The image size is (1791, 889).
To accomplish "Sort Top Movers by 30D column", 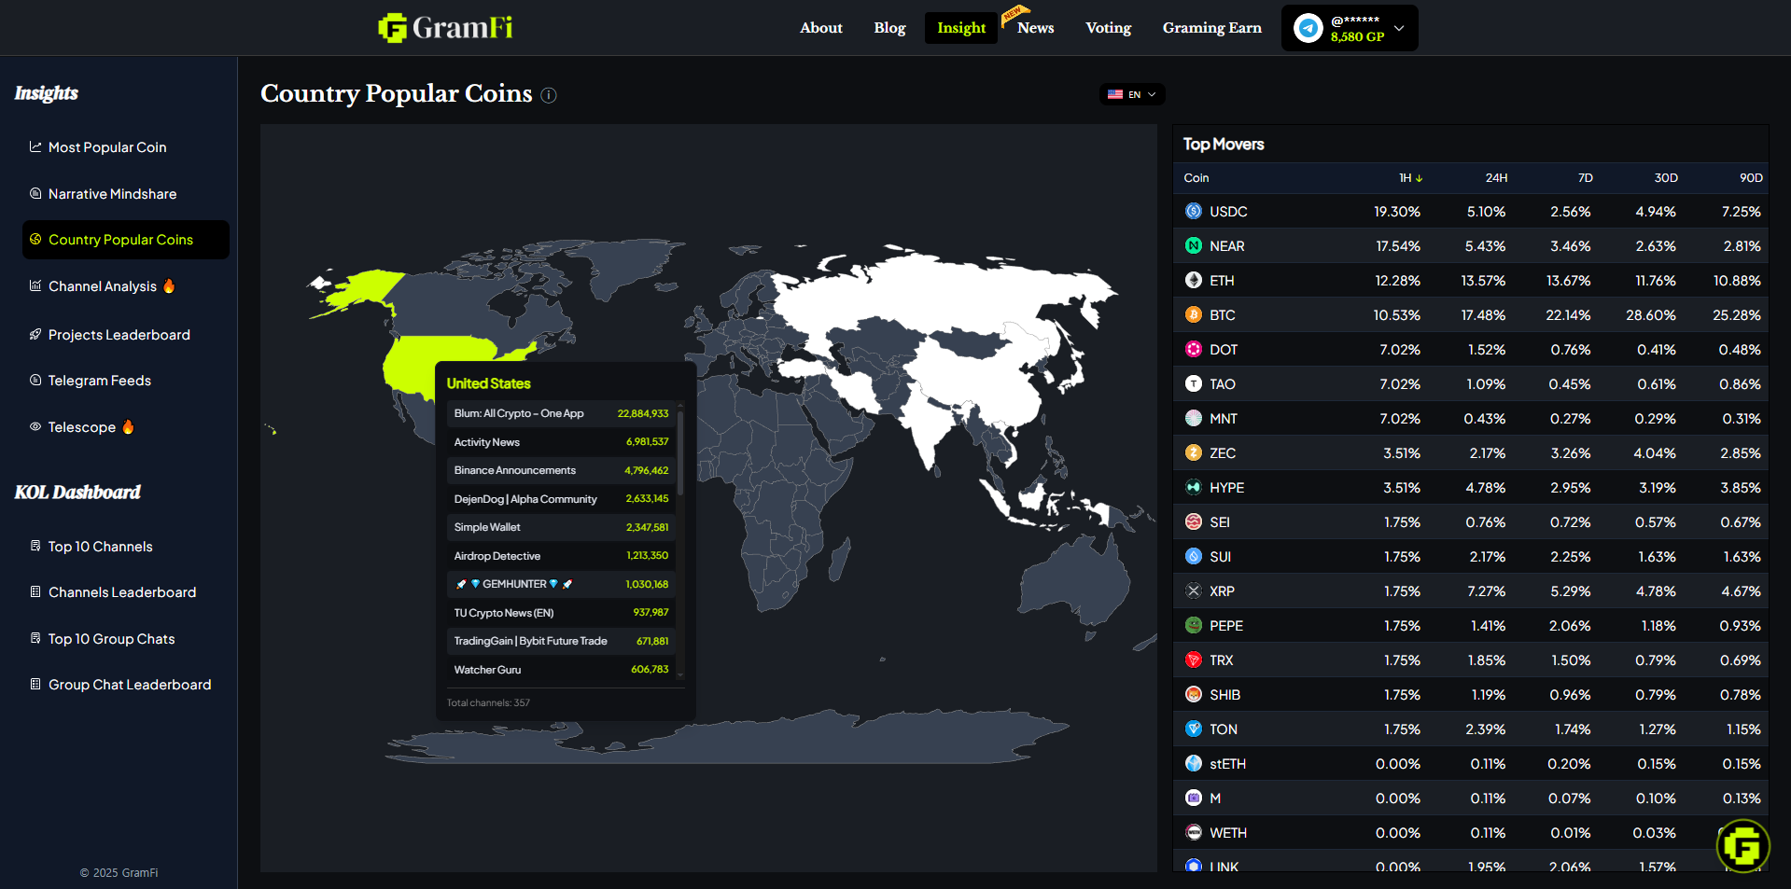I will (x=1665, y=178).
